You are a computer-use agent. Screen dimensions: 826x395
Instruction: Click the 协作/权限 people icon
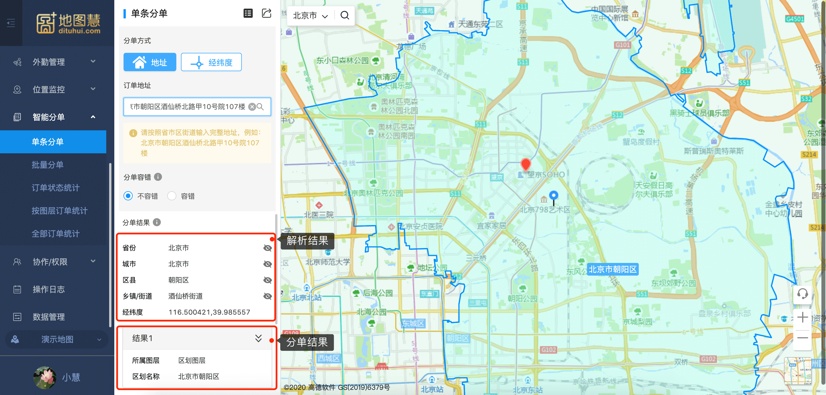pos(17,262)
